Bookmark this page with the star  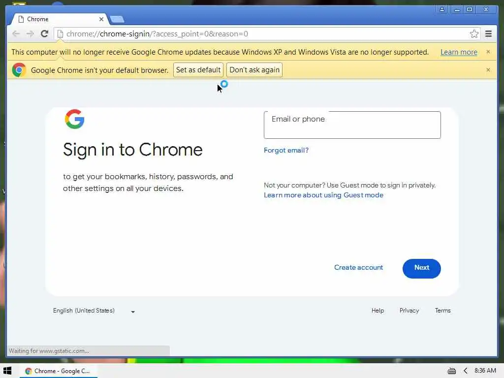point(474,34)
